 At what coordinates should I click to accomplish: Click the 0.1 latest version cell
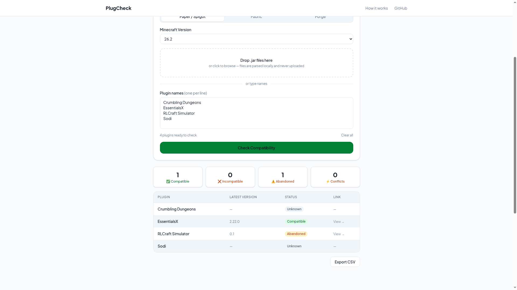(x=232, y=234)
